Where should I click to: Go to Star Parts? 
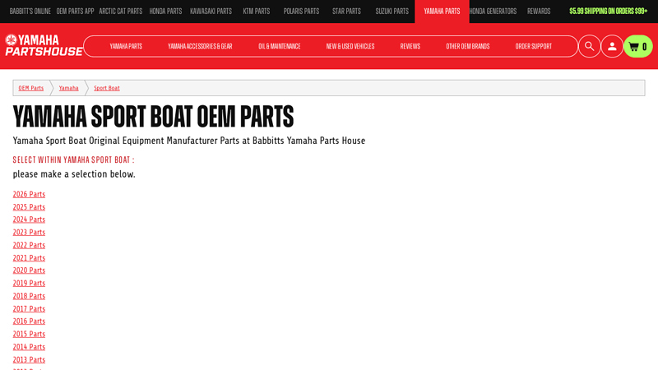click(x=346, y=12)
